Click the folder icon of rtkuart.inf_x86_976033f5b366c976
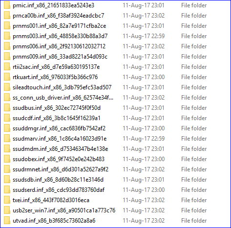 point(7,77)
